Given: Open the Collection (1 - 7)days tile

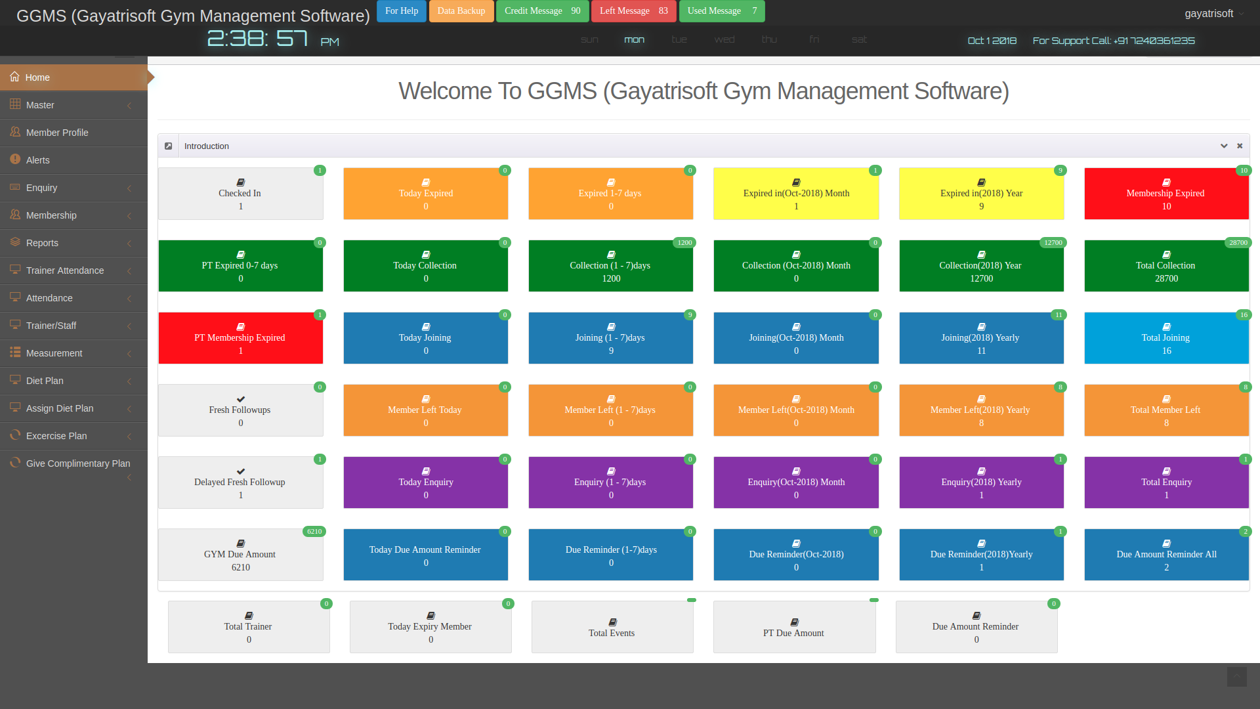Looking at the screenshot, I should tap(611, 266).
